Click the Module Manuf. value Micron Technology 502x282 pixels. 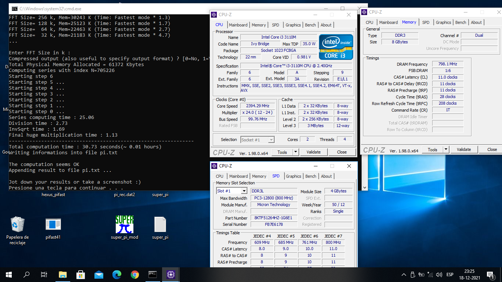pyautogui.click(x=274, y=205)
